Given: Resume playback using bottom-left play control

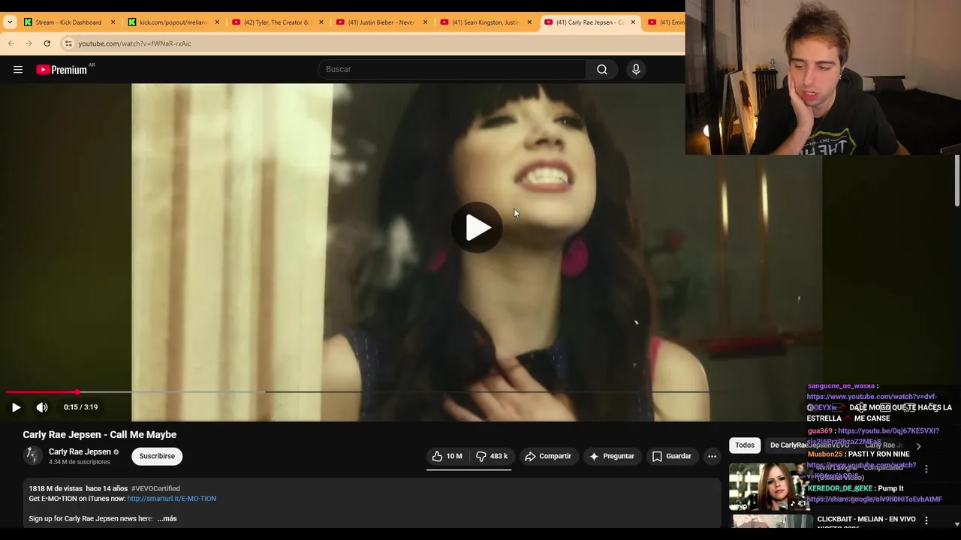Looking at the screenshot, I should [16, 407].
